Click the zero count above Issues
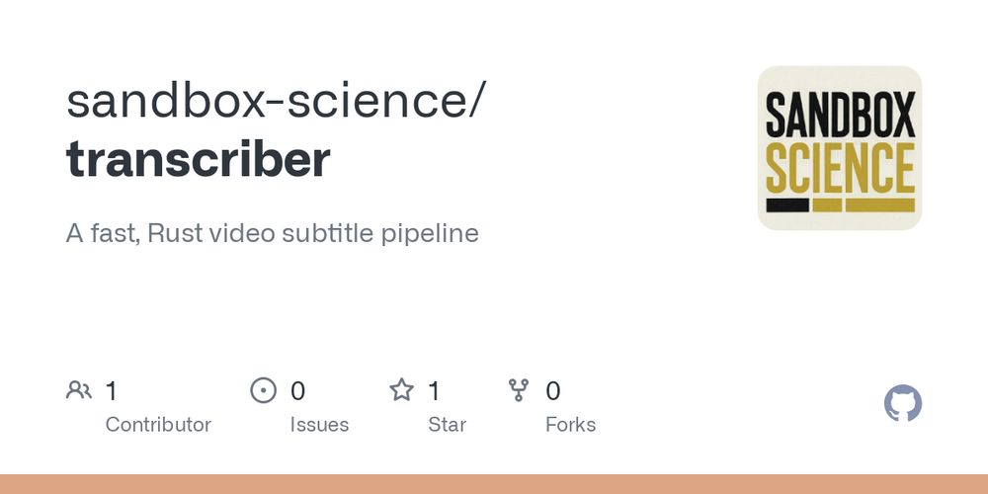 point(297,391)
